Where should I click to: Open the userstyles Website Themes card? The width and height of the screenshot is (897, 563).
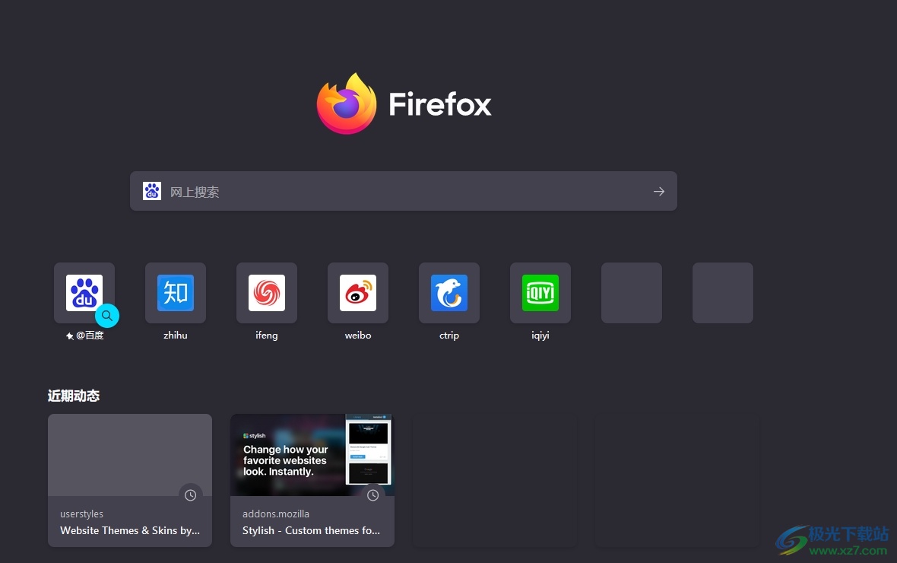130,481
